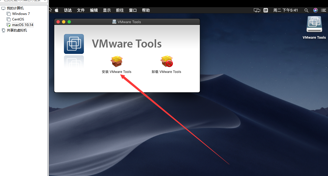Open the 帮助 menu
Viewport: 328px width, 176px height.
(x=146, y=10)
